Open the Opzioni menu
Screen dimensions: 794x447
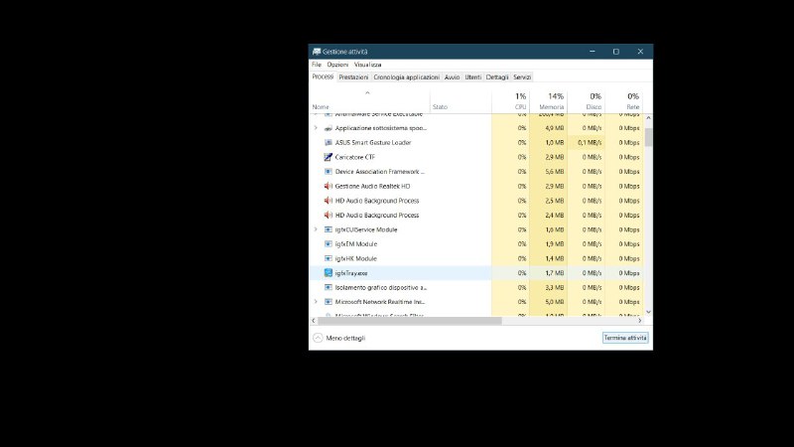[337, 65]
